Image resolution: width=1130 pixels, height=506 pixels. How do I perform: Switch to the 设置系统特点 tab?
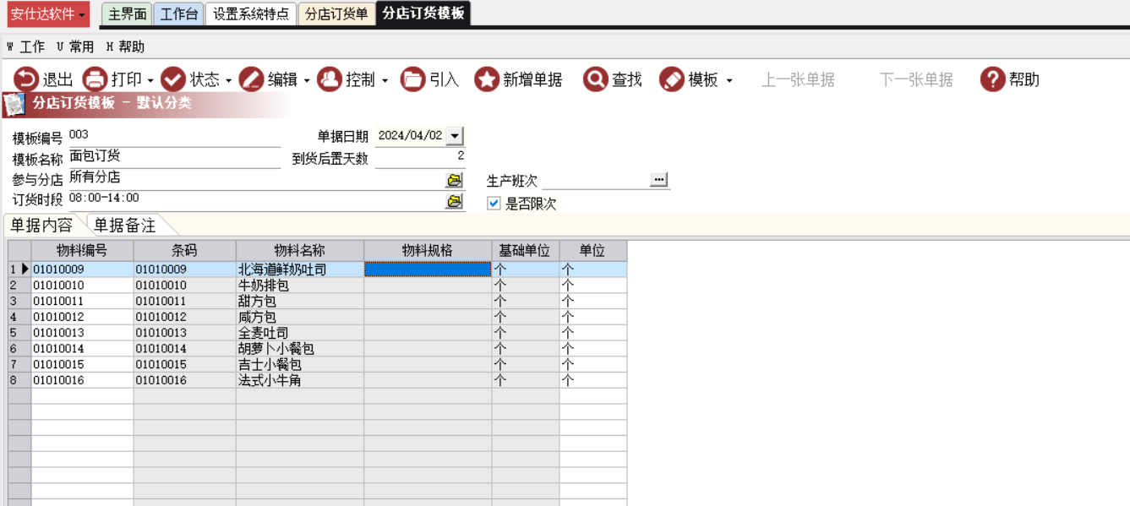[x=251, y=14]
